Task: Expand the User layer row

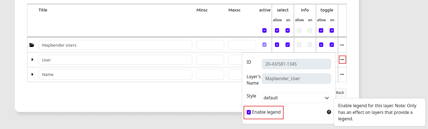Action: pyautogui.click(x=32, y=60)
